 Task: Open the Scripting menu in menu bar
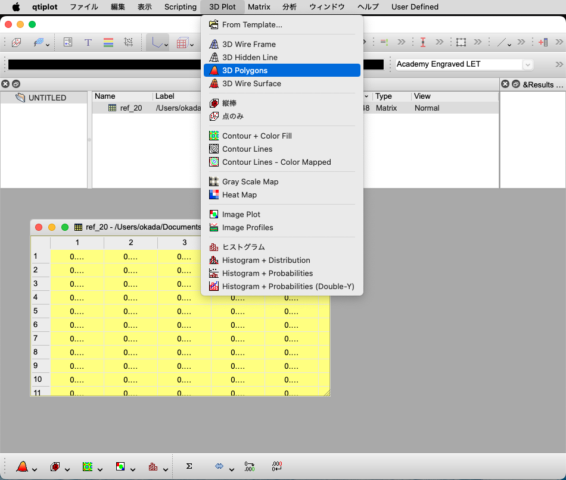180,7
